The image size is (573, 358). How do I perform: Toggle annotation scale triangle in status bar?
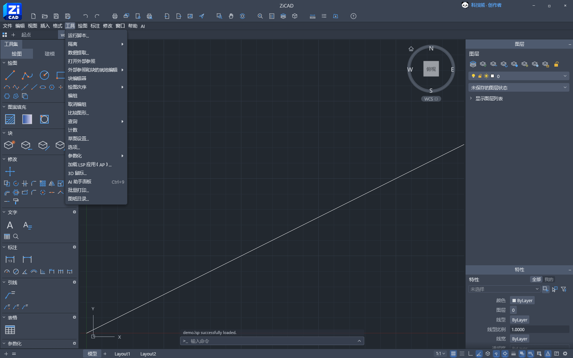pyautogui.click(x=548, y=354)
